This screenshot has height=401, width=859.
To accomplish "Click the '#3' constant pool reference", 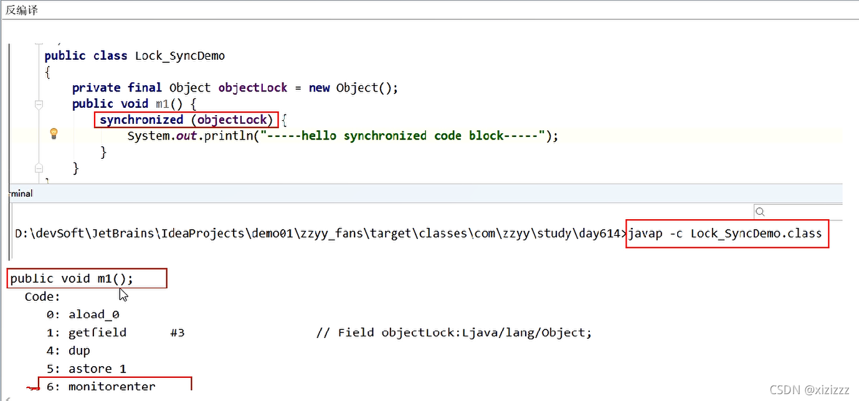I will click(x=178, y=333).
